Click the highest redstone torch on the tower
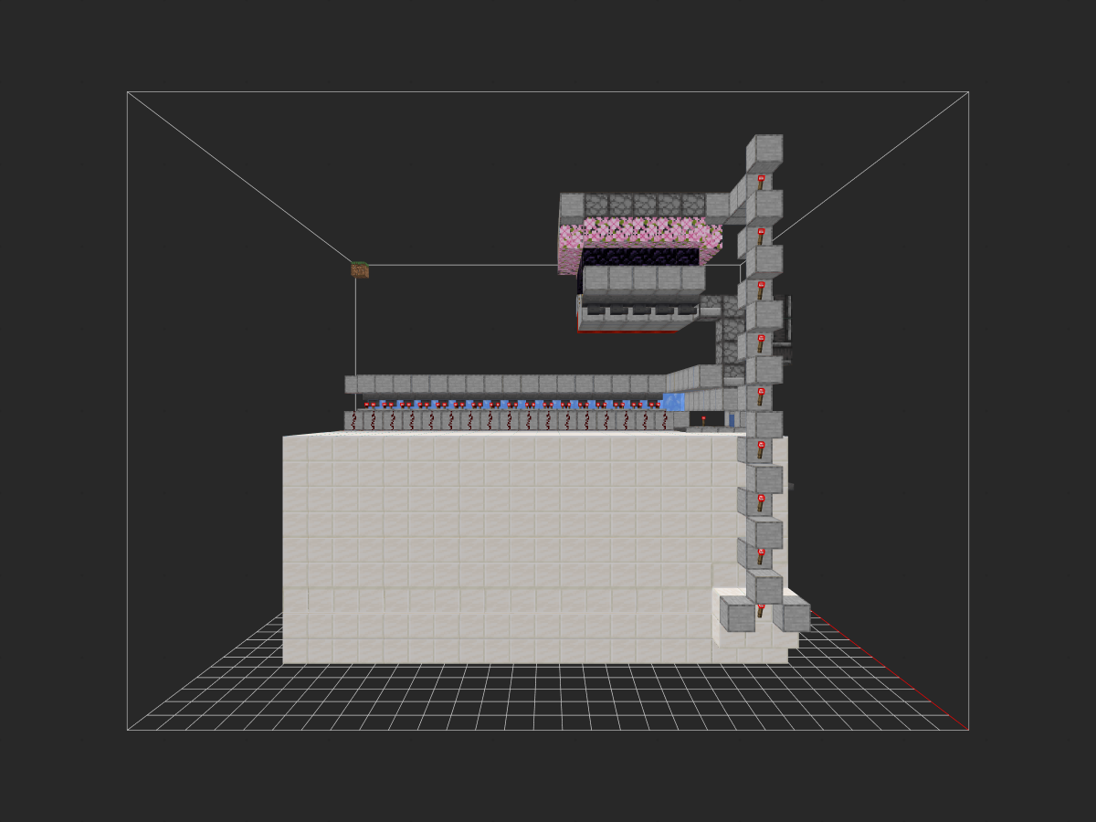 (x=760, y=182)
